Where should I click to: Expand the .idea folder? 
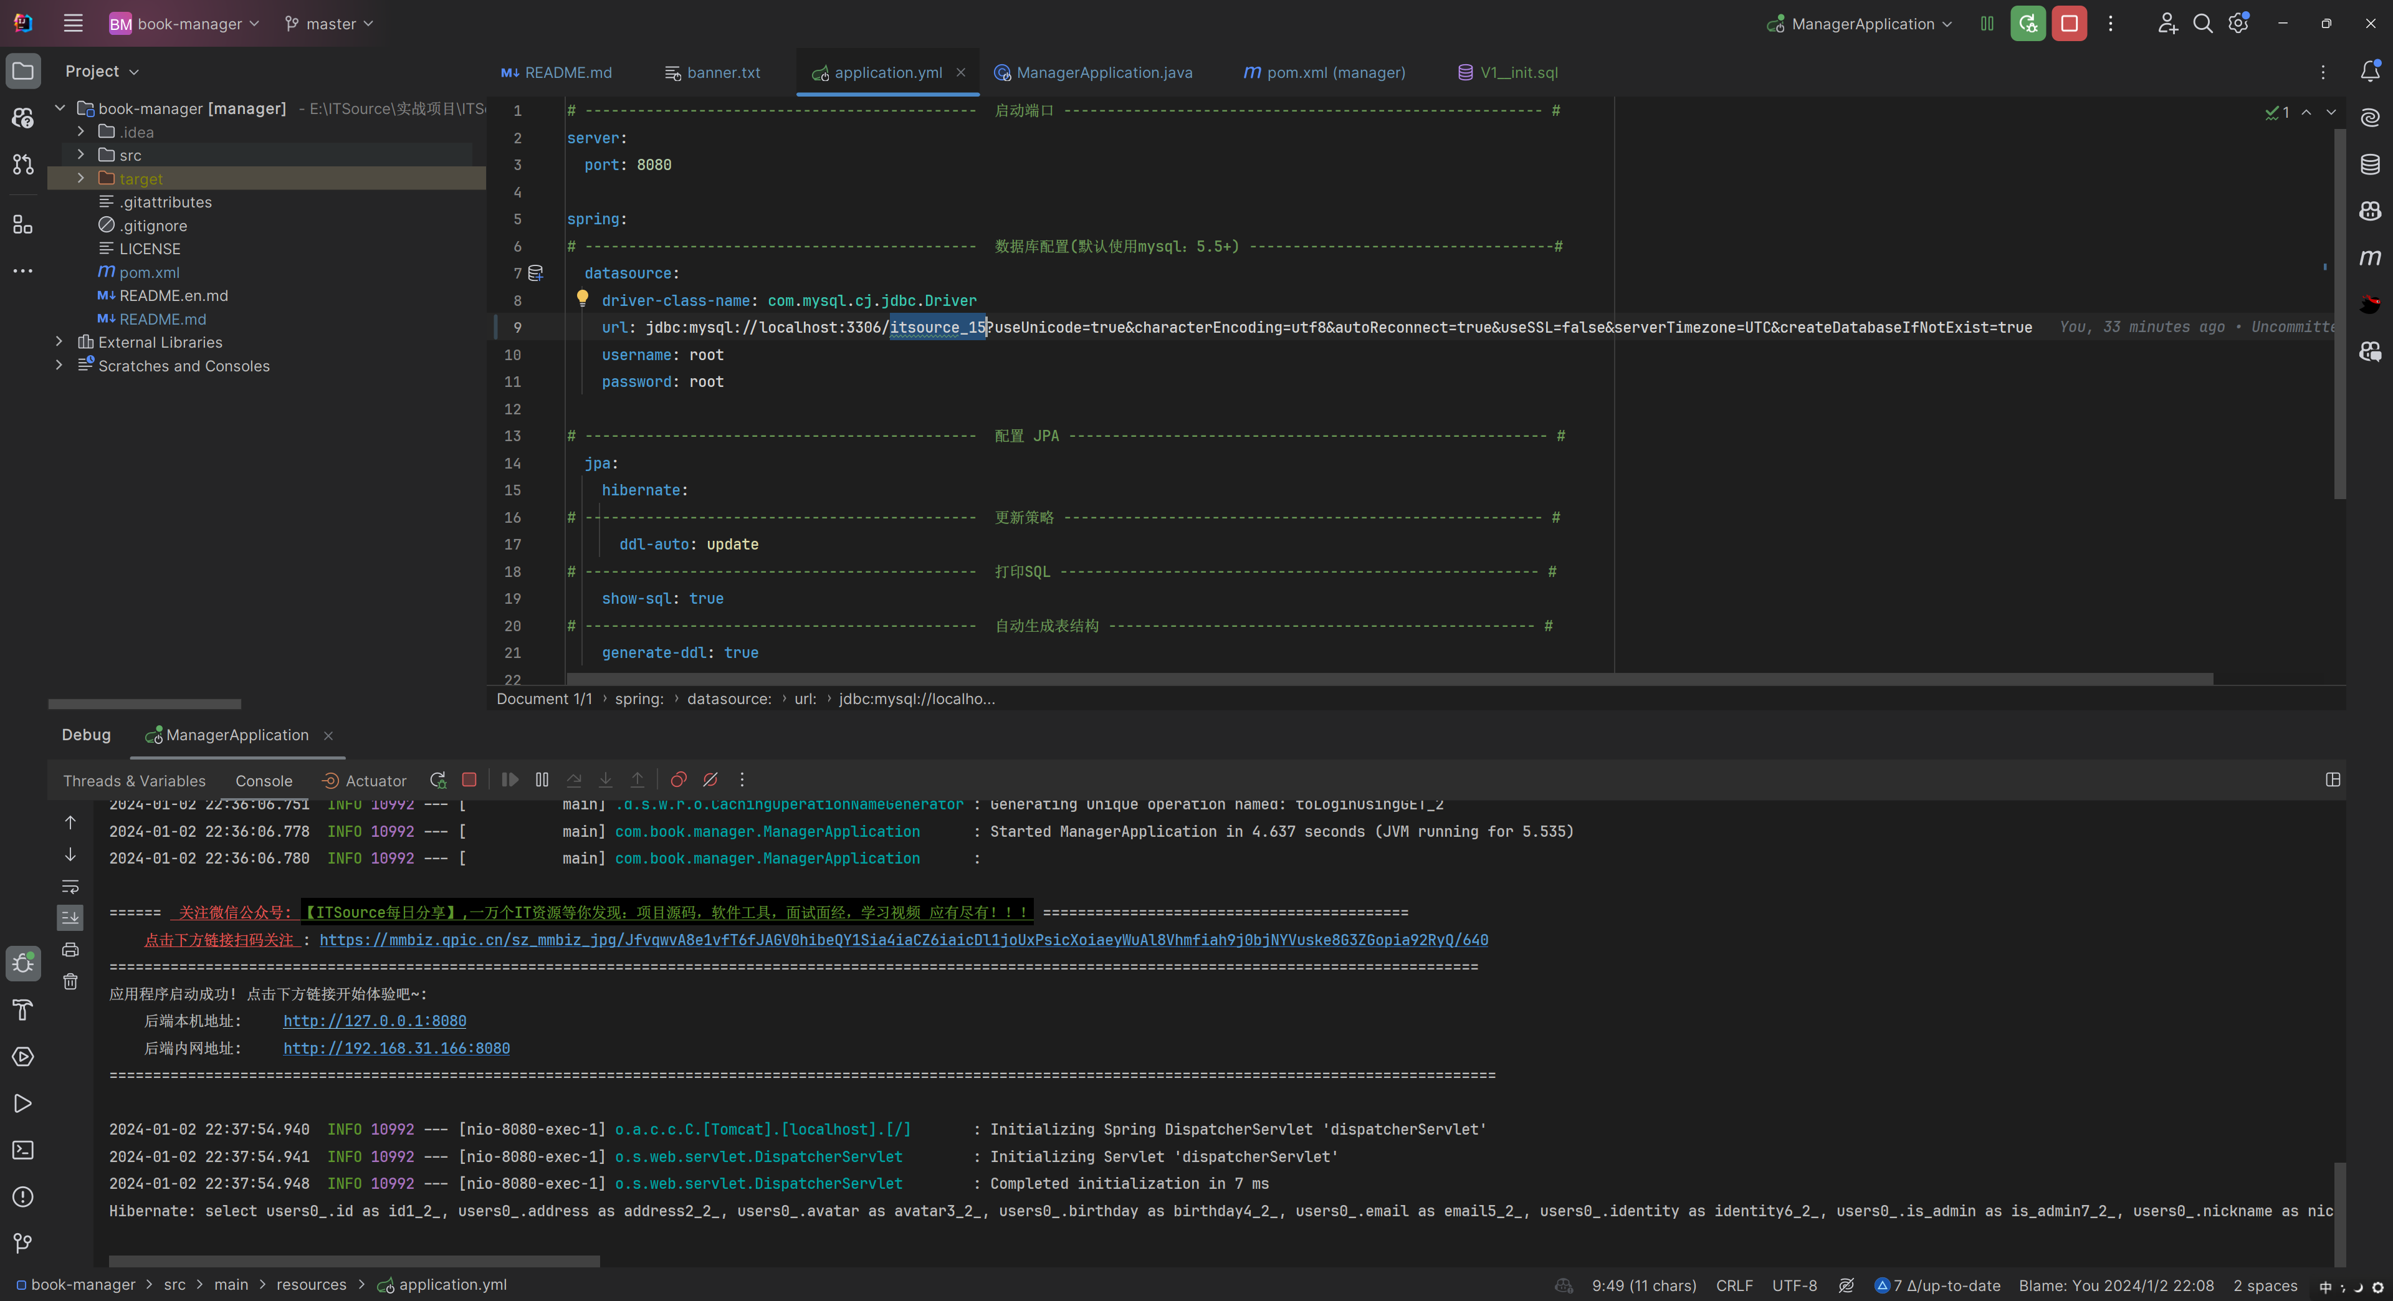click(x=81, y=132)
